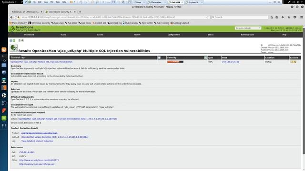Image resolution: width=305 pixels, height=171 pixels.
Task: Click the VMware pause button
Action: (x=71, y=2)
